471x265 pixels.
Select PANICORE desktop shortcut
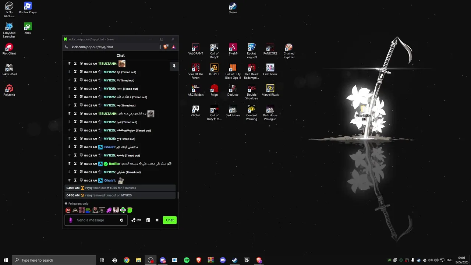pyautogui.click(x=270, y=49)
